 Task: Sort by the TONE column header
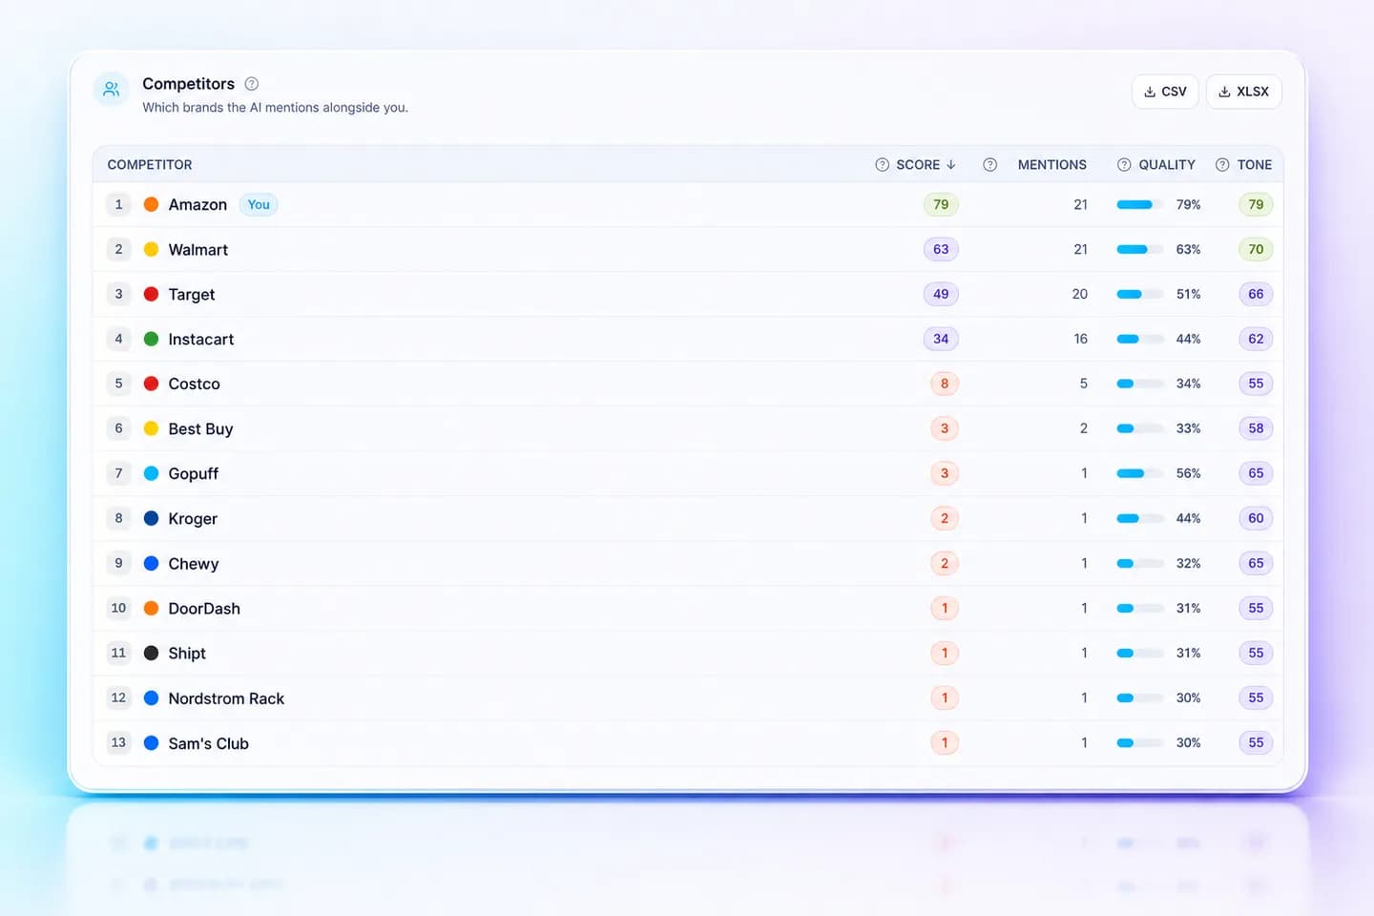tap(1255, 165)
